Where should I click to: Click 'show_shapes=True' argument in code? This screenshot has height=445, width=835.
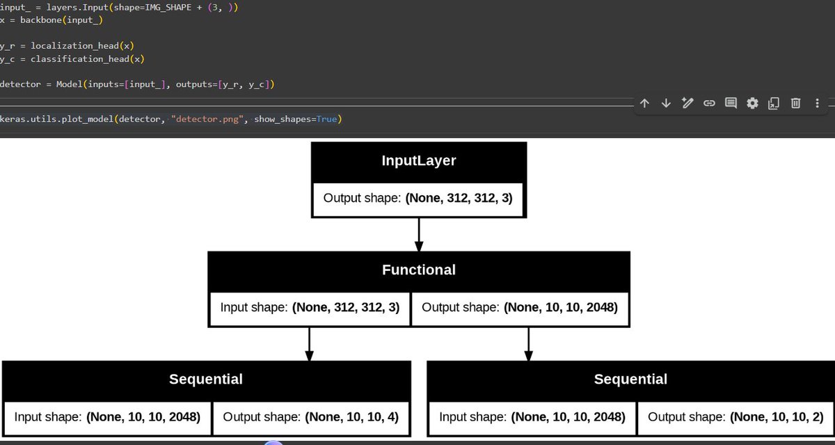pyautogui.click(x=296, y=119)
